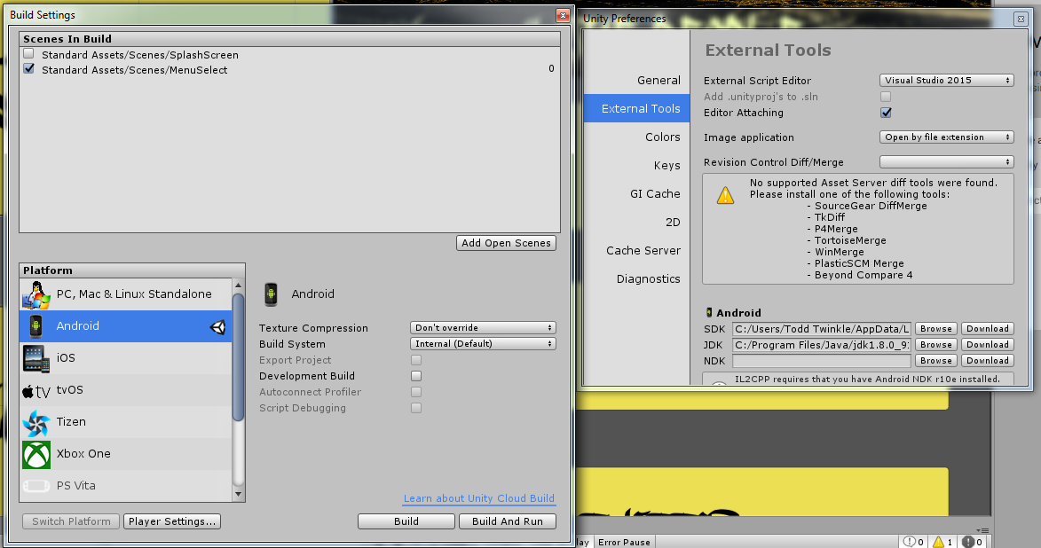This screenshot has width=1041, height=548.
Task: Click the Android robot icon in platform list
Action: [x=35, y=326]
